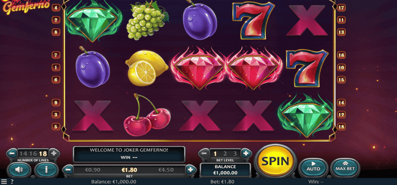Choose bet level 3
The height and width of the screenshot is (185, 397).
235,154
